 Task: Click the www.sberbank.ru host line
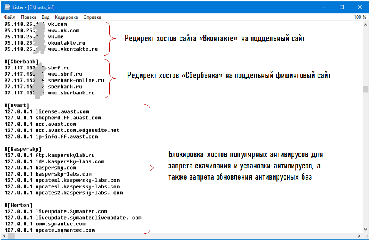[49, 93]
